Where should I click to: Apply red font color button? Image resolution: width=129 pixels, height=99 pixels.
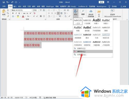pos(23,16)
